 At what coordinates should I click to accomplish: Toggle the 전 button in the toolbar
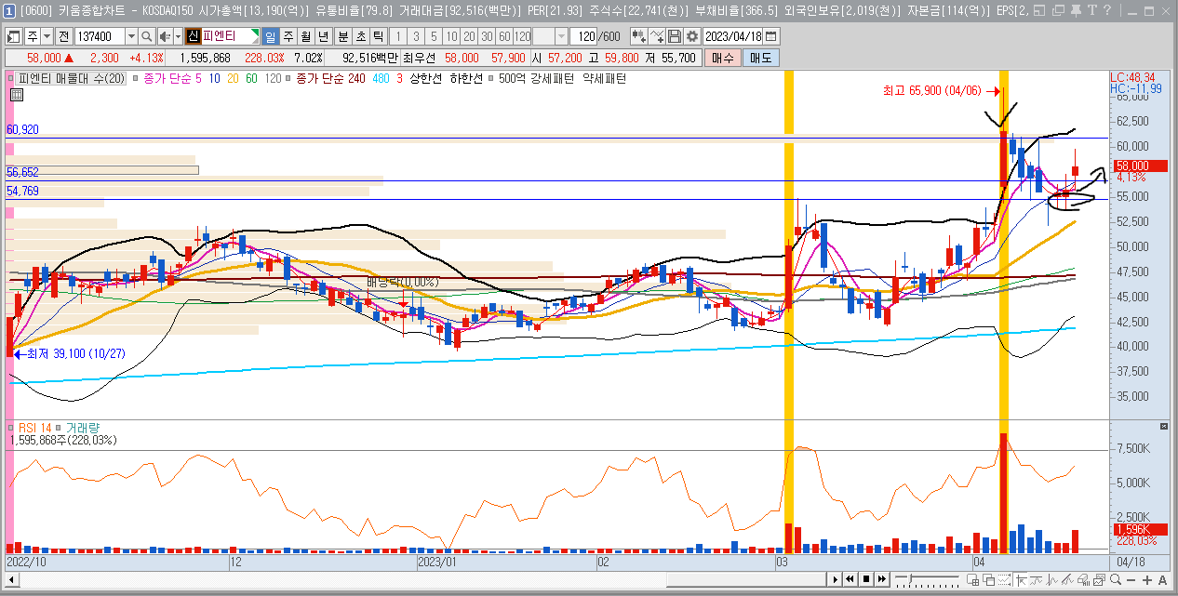[x=64, y=36]
